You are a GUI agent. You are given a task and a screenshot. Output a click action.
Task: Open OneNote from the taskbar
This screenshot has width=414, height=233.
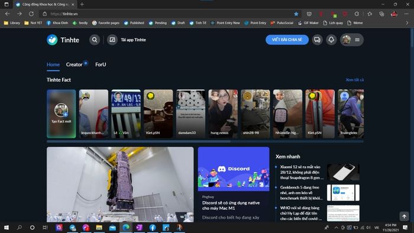pyautogui.click(x=139, y=228)
